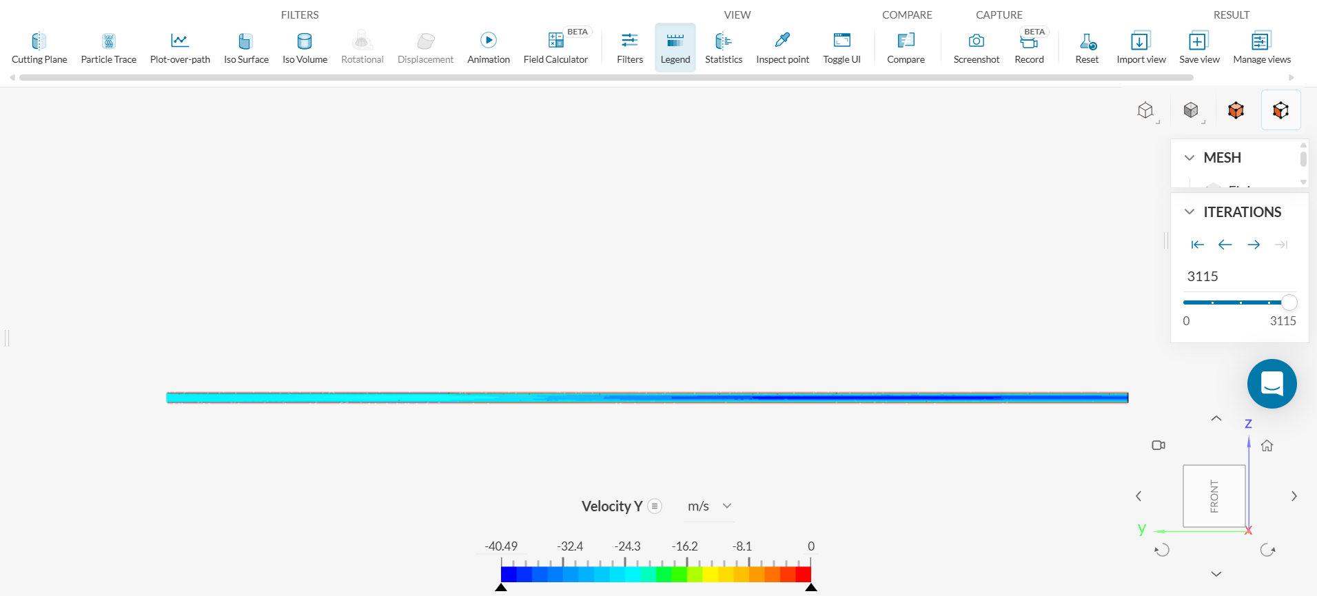
Task: Open the Plot-over-path tool
Action: (x=180, y=48)
